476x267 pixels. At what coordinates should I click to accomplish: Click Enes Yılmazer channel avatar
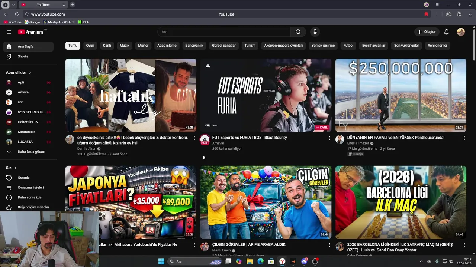pos(340,139)
